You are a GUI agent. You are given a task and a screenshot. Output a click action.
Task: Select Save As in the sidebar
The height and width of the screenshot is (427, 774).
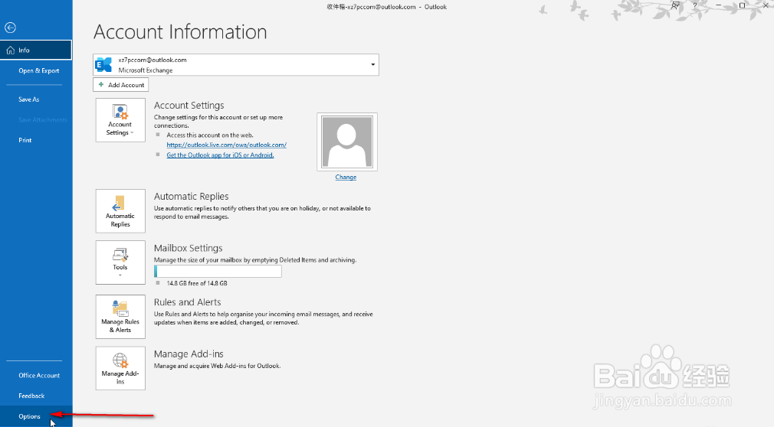point(28,99)
